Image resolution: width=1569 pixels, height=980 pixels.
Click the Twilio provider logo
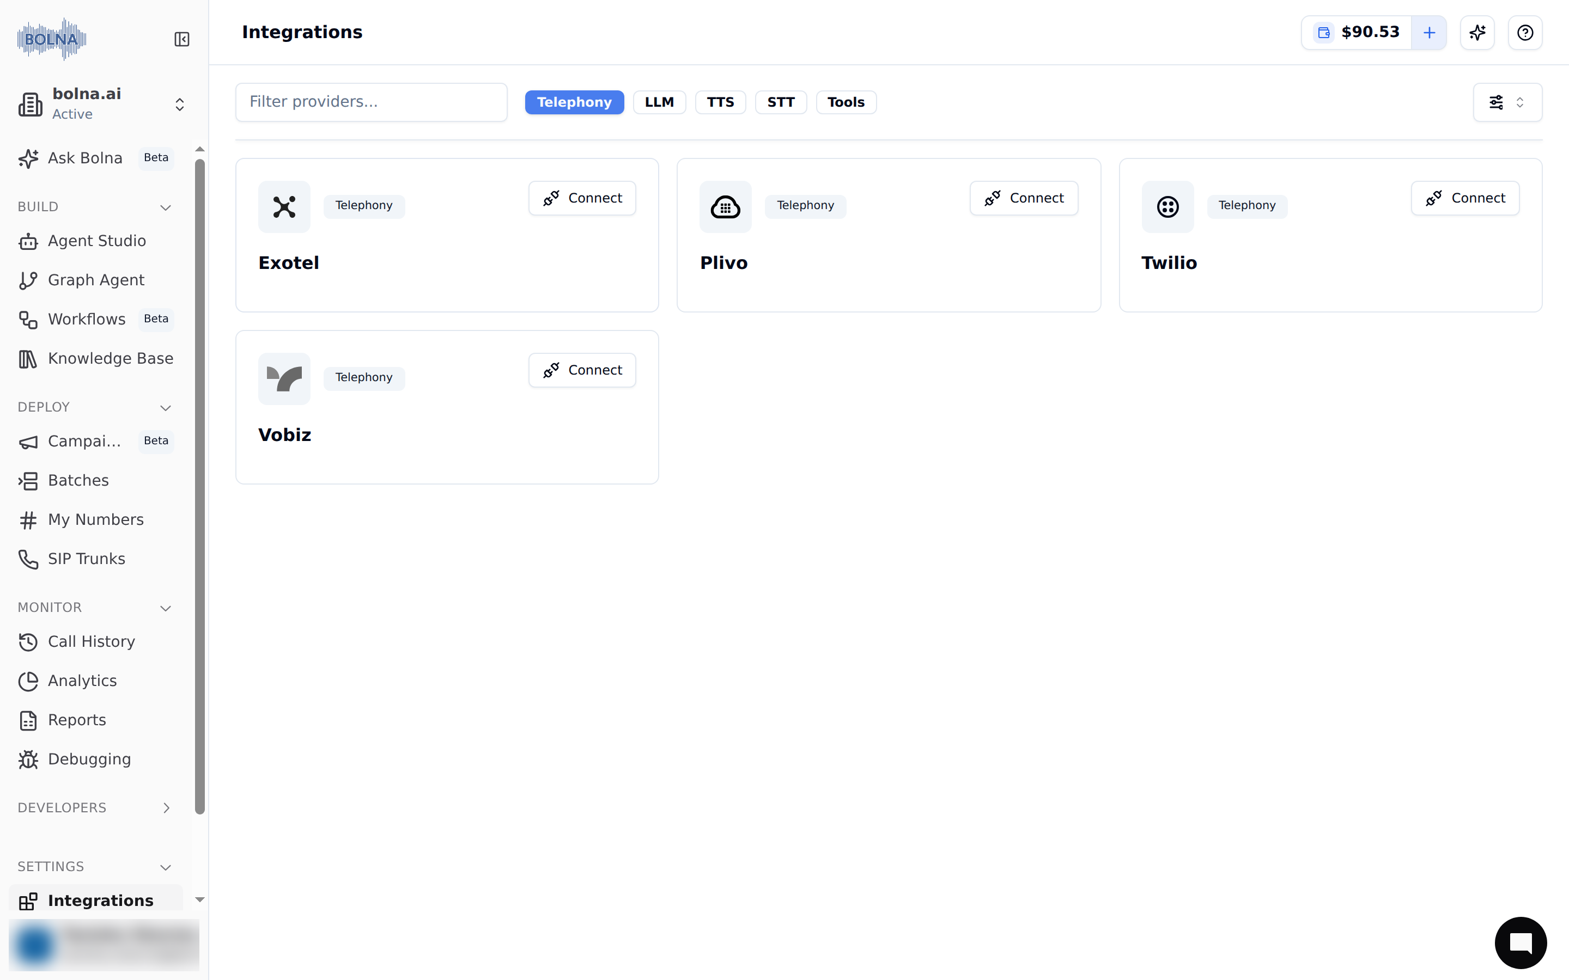[1167, 207]
